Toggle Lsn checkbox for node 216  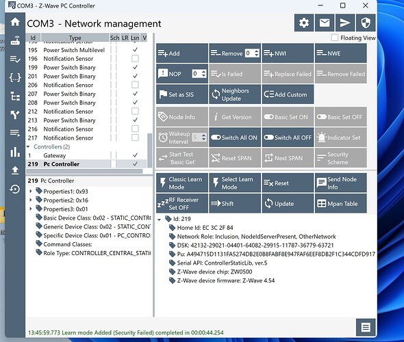tap(135, 129)
